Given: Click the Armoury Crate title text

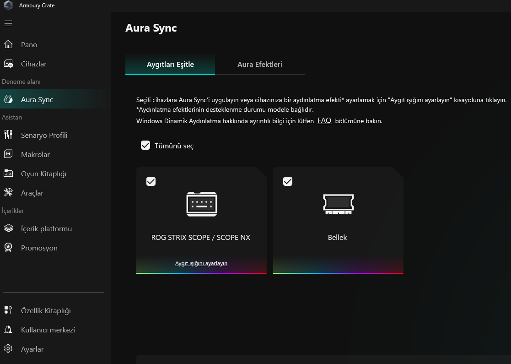Looking at the screenshot, I should pyautogui.click(x=37, y=5).
